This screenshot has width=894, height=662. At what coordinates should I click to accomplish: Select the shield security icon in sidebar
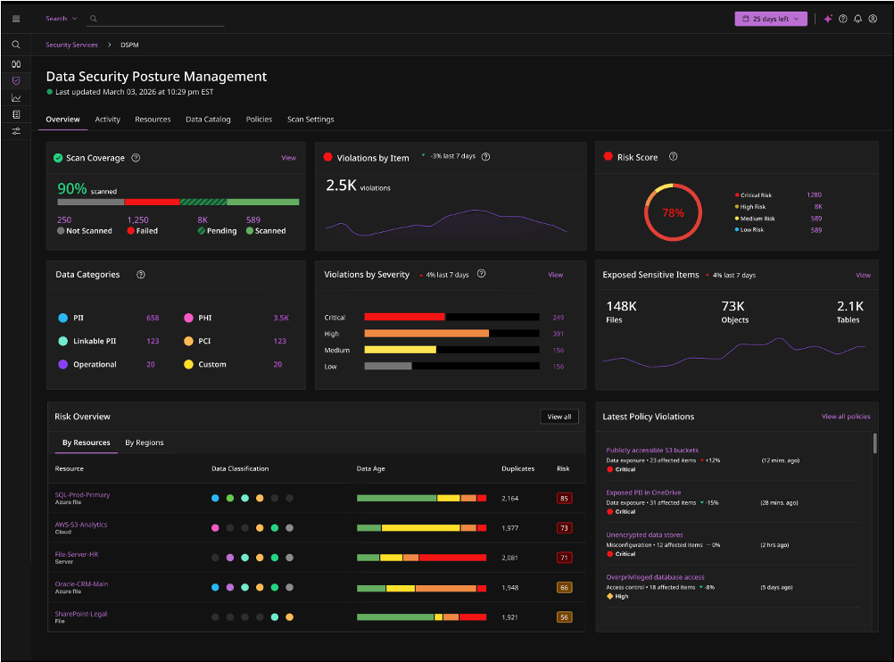point(16,80)
